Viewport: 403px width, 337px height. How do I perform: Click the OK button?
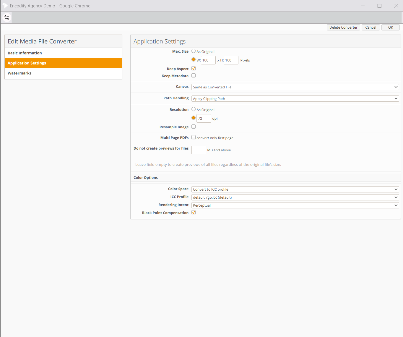(391, 27)
